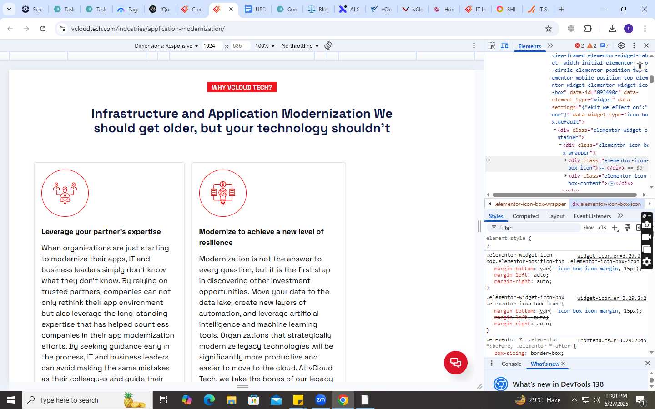Open the accessibility widget icon

tap(640, 65)
